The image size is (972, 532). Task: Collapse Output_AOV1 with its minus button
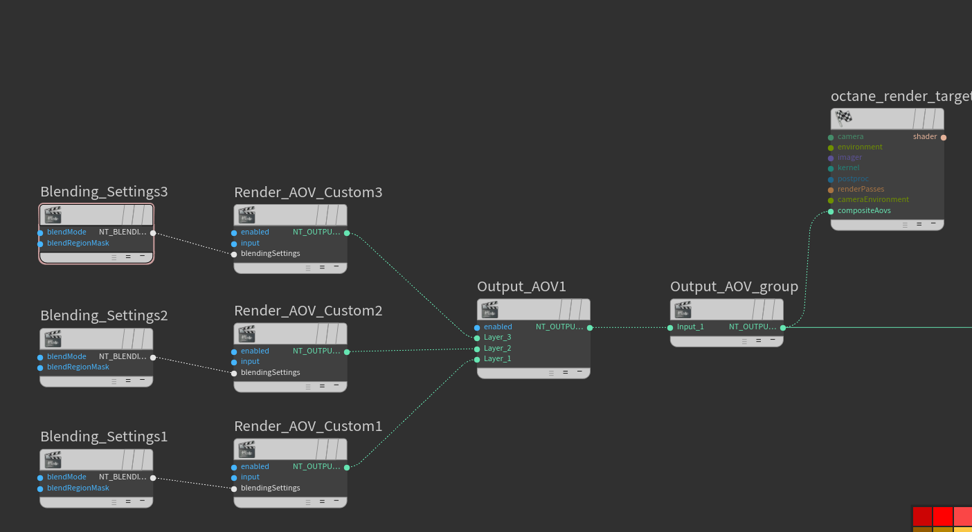pos(579,372)
